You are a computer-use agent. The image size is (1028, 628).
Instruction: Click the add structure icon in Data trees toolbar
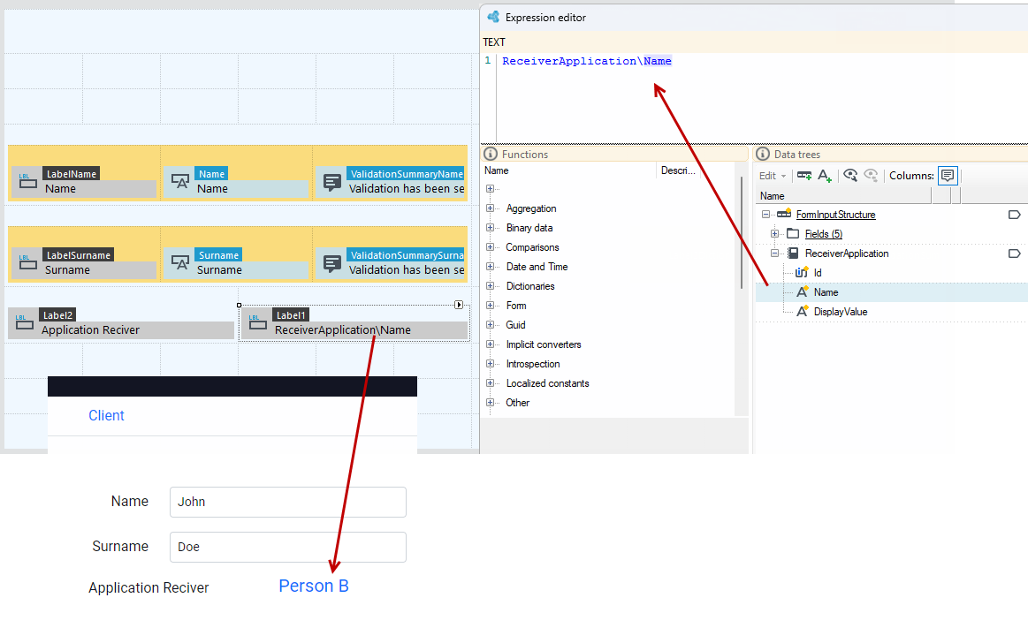(804, 176)
